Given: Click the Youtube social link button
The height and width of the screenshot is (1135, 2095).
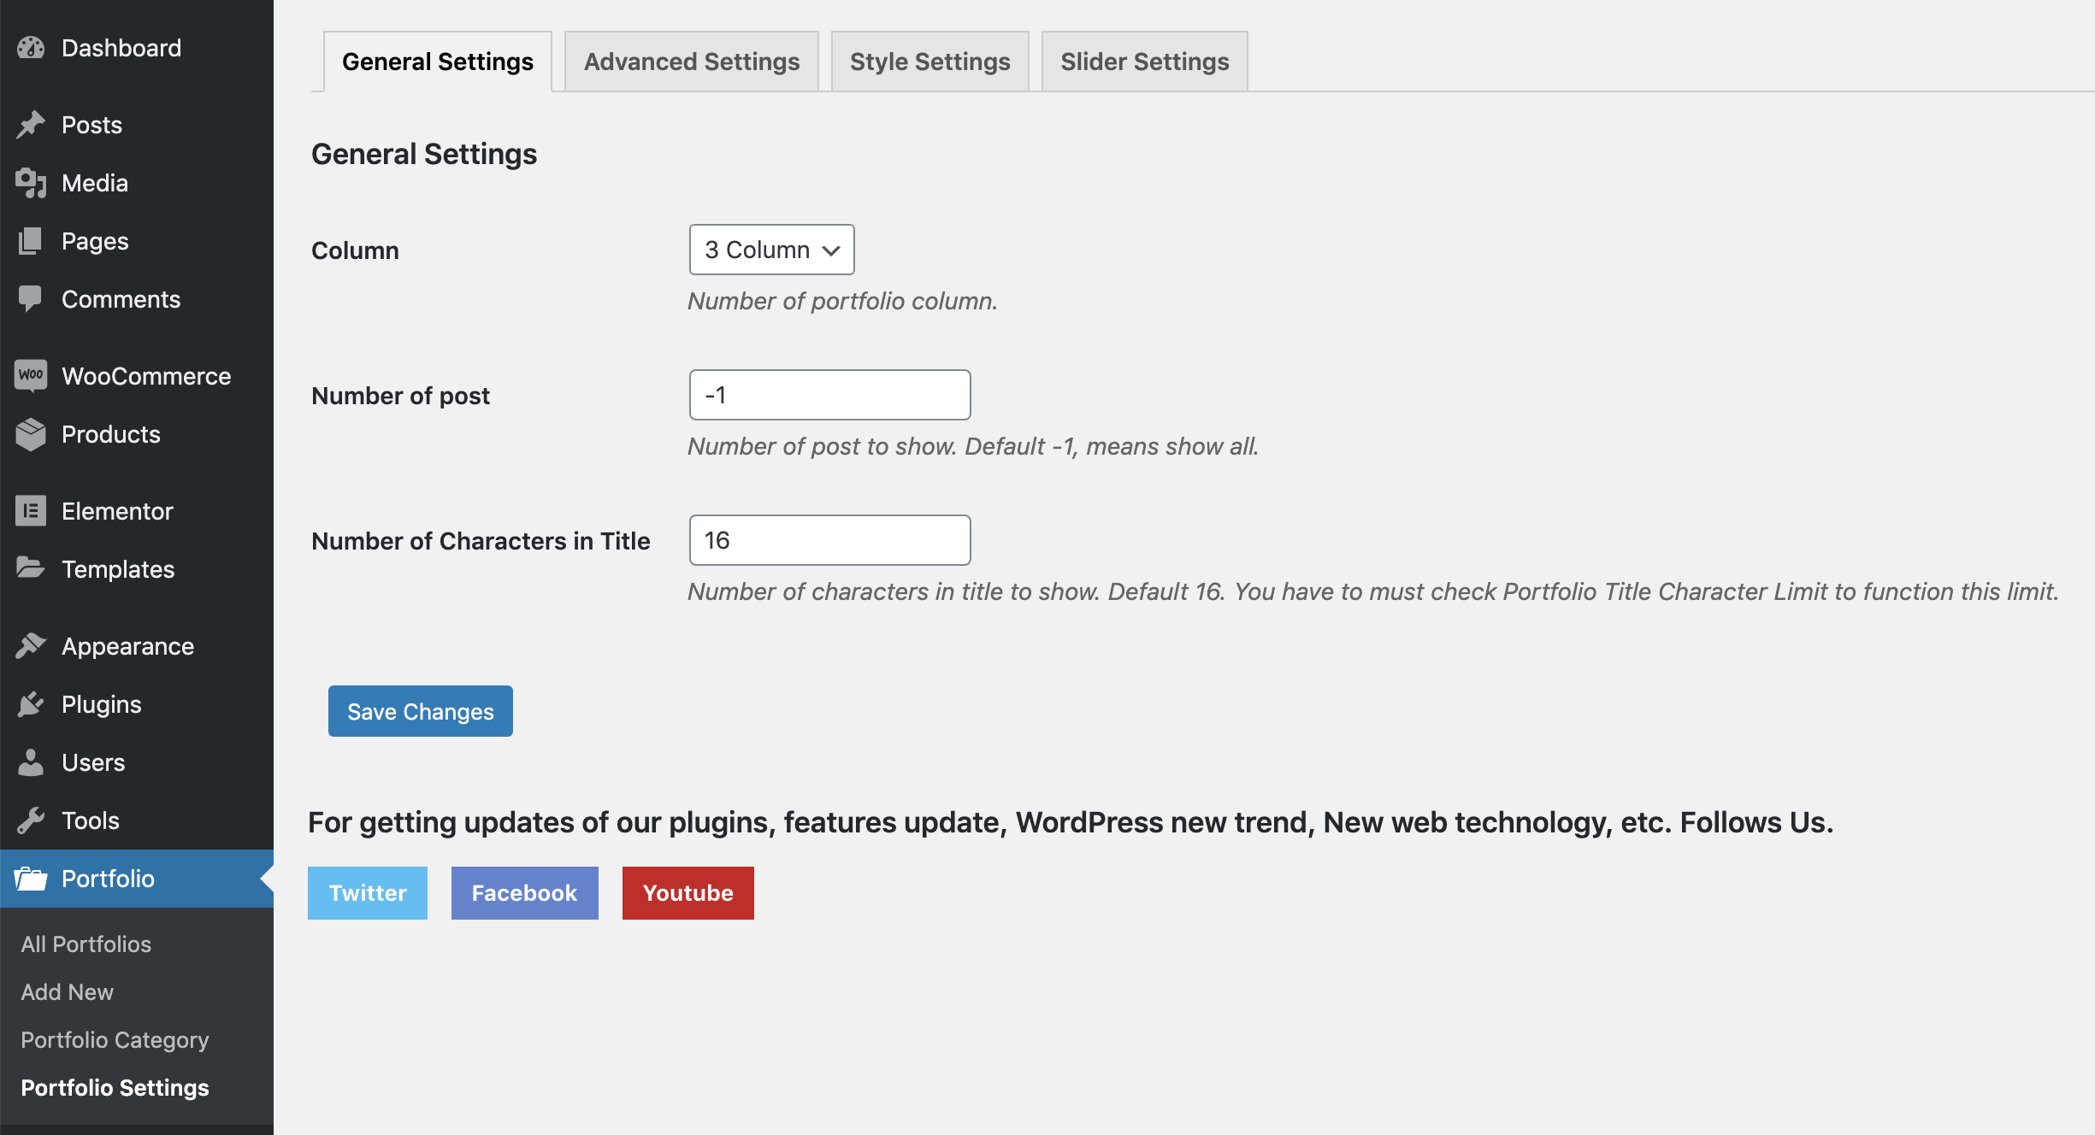Looking at the screenshot, I should (x=688, y=891).
